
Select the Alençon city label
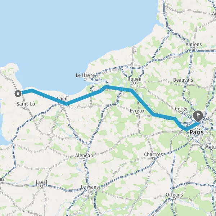84,156
